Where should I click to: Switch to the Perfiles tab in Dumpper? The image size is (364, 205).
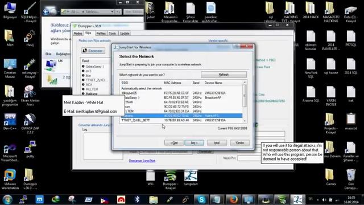(101, 34)
